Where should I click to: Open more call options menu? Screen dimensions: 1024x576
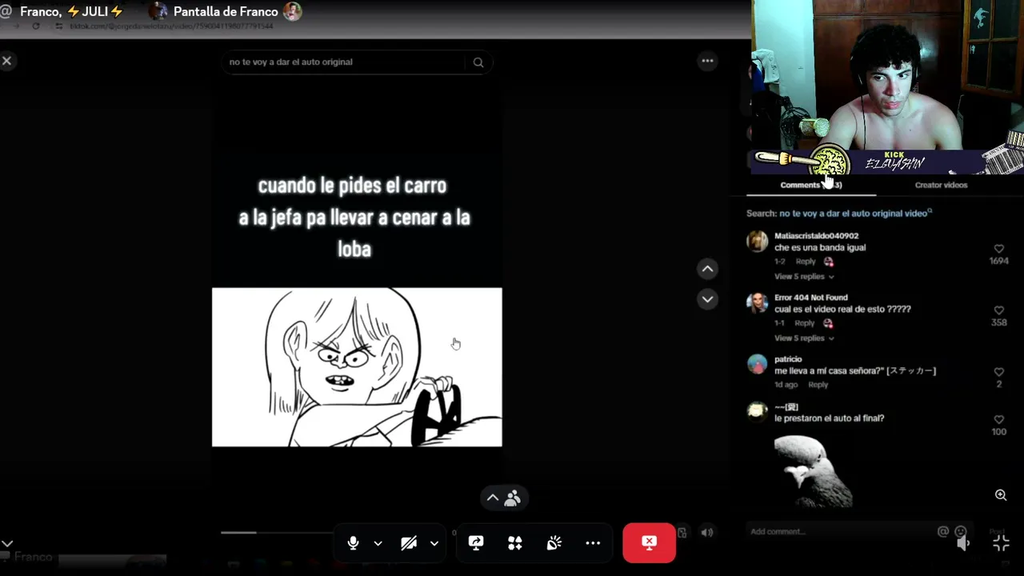pos(593,543)
